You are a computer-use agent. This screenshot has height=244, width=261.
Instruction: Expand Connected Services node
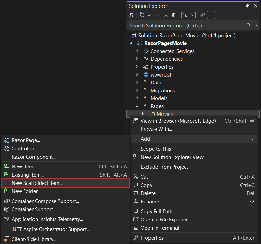[137, 51]
